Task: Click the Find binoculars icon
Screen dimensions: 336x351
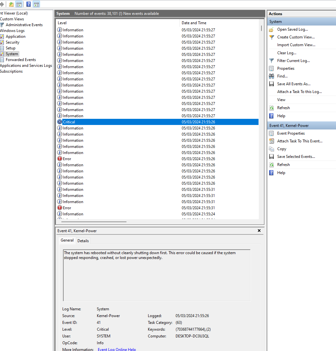Action: 271,76
